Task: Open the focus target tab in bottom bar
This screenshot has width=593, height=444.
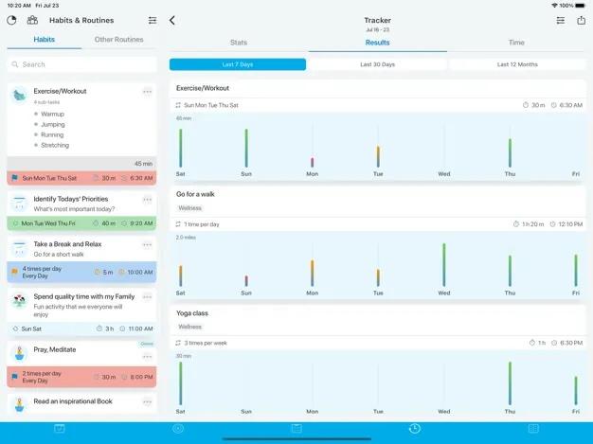Action: [x=178, y=428]
